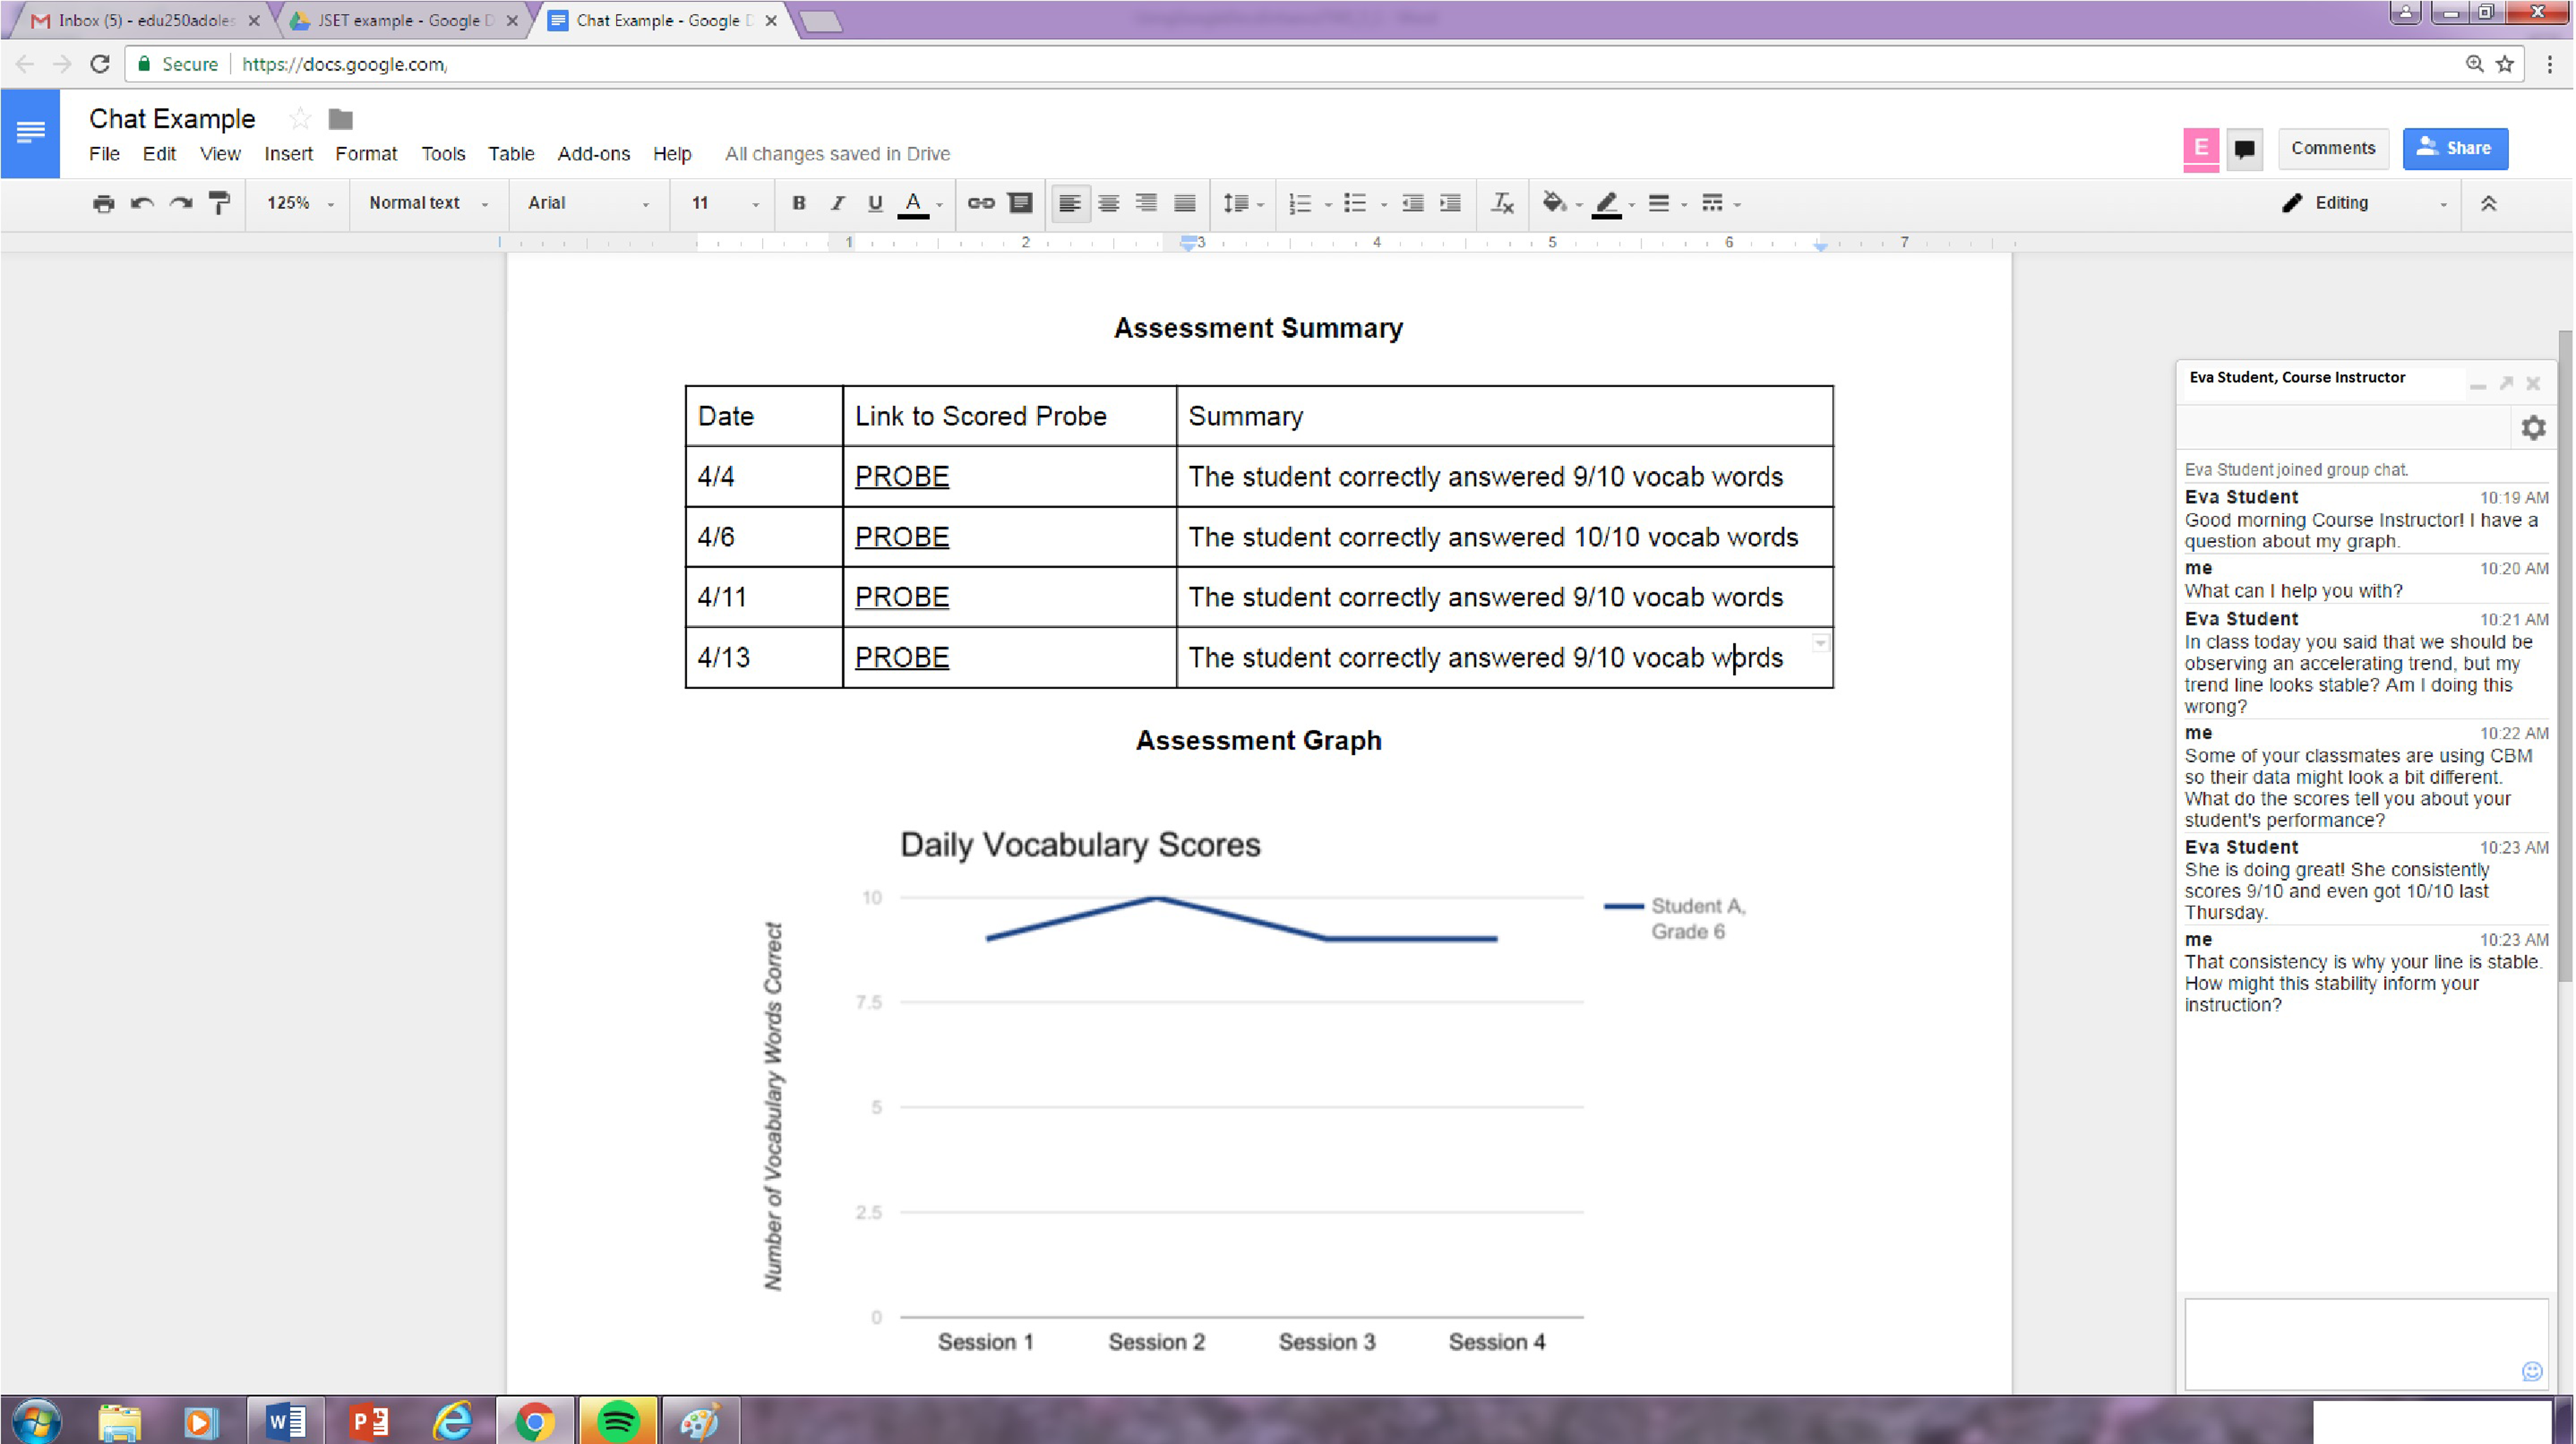2576x1444 pixels.
Task: Open the zoom 125% dropdown
Action: pos(299,203)
